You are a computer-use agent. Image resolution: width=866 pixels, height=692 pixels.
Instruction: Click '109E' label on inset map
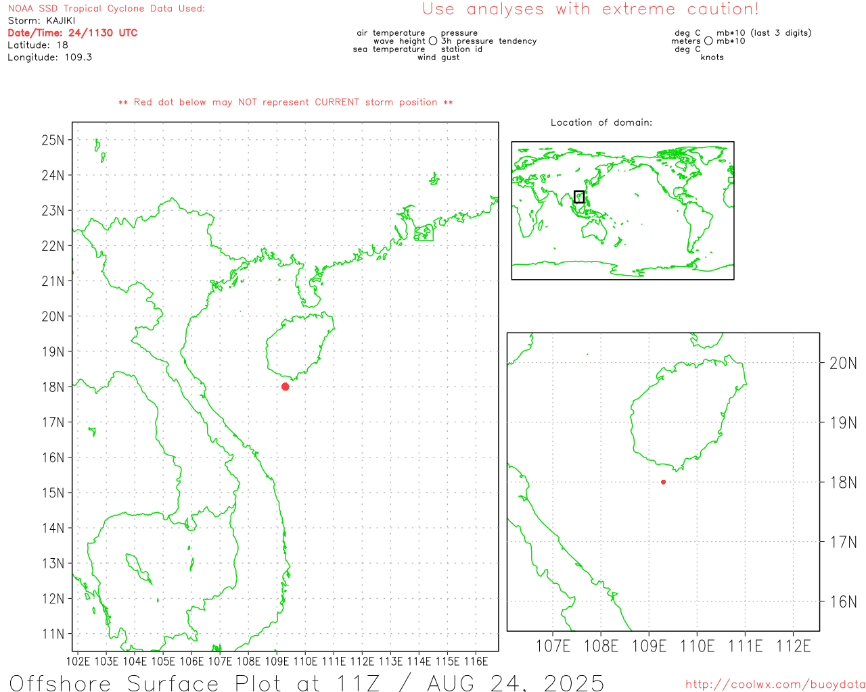(x=649, y=646)
